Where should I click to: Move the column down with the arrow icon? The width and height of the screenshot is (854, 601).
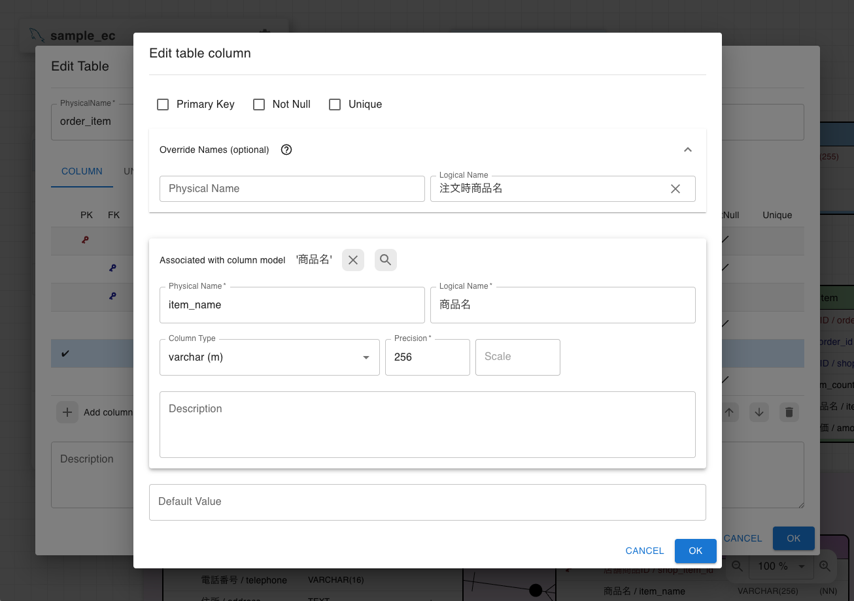tap(759, 412)
